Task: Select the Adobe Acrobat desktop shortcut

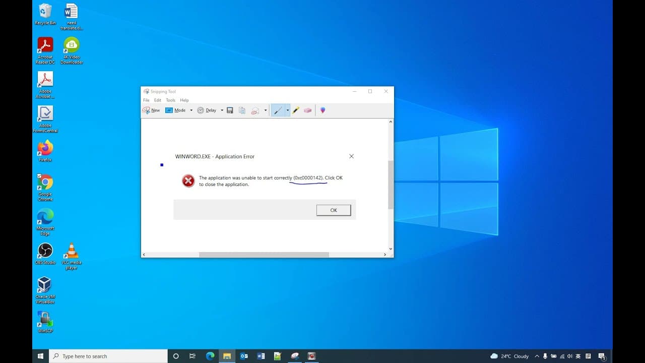Action: pos(45,85)
